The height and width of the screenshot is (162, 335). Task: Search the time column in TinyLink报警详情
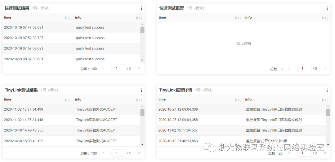(240, 100)
